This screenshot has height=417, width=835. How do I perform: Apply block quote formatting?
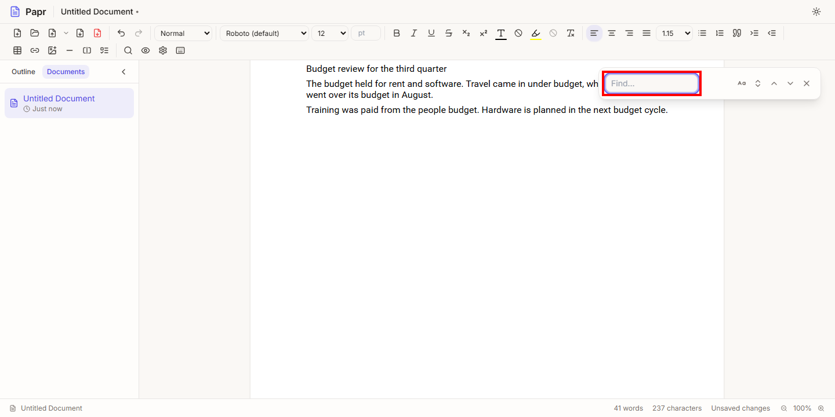(x=737, y=33)
